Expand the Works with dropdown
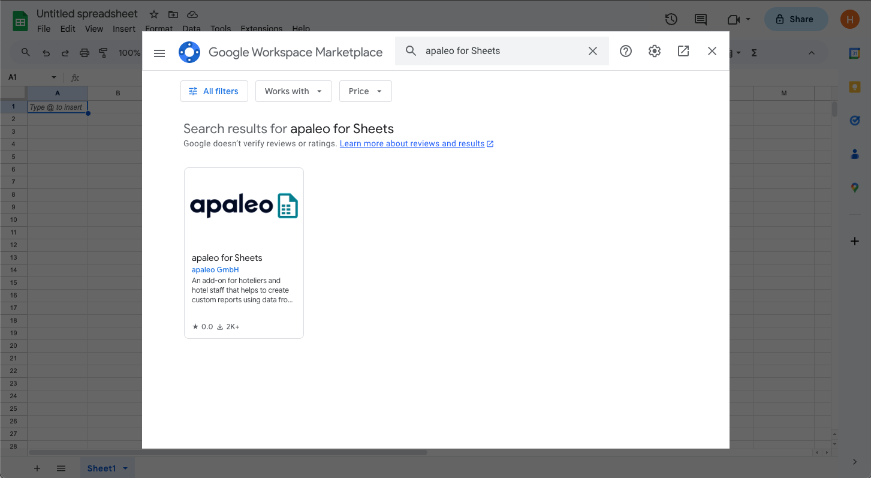871x478 pixels. (294, 91)
